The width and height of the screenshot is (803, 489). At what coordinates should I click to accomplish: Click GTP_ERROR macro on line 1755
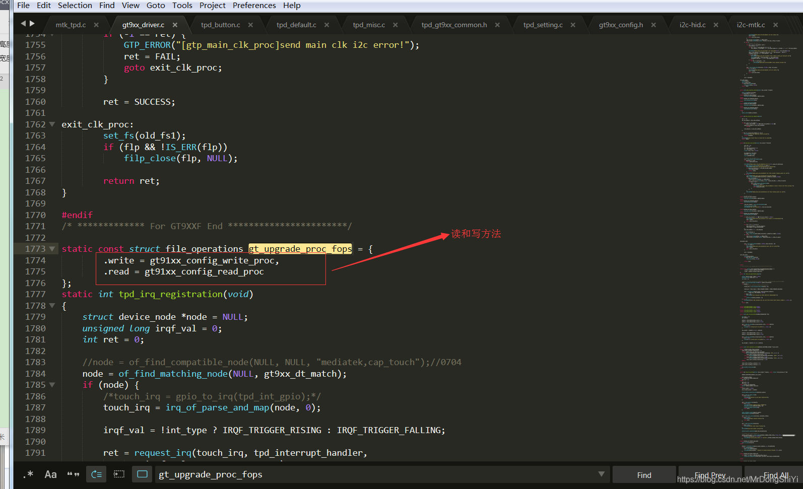pyautogui.click(x=147, y=45)
